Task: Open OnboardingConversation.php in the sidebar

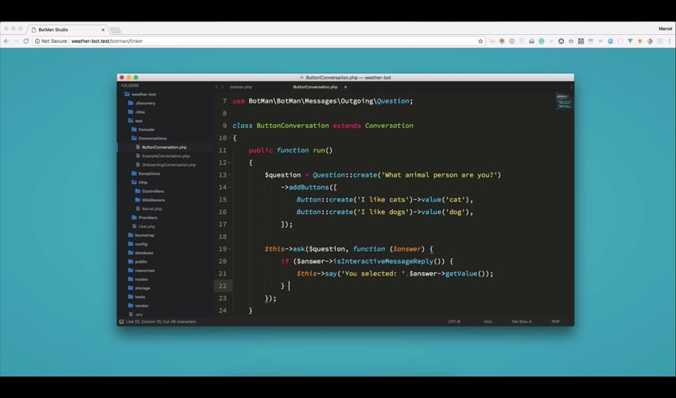Action: 166,165
